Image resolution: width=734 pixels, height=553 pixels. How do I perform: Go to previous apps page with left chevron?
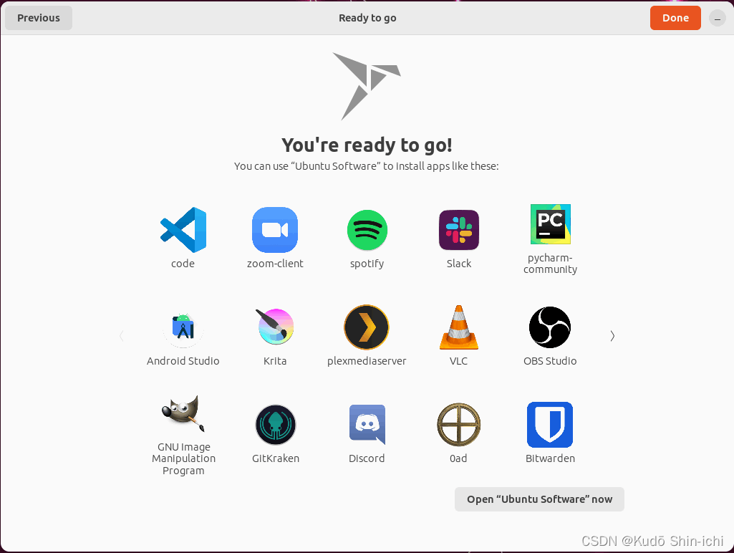coord(122,336)
